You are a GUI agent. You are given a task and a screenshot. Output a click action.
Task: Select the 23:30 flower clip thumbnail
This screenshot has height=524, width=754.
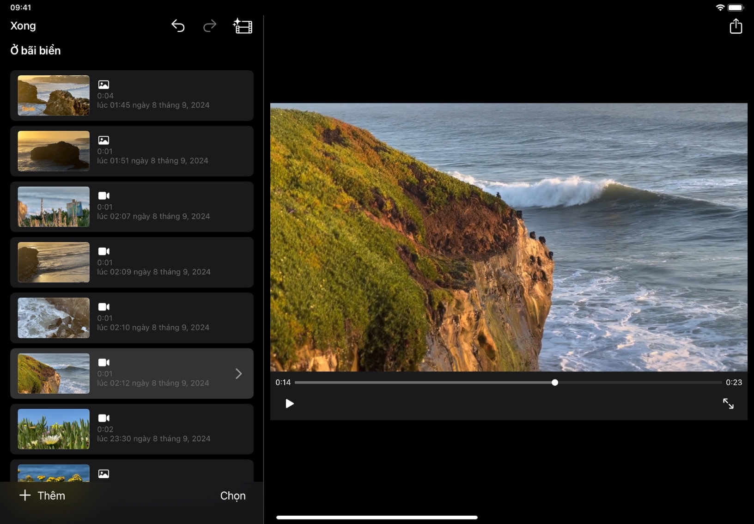click(54, 429)
